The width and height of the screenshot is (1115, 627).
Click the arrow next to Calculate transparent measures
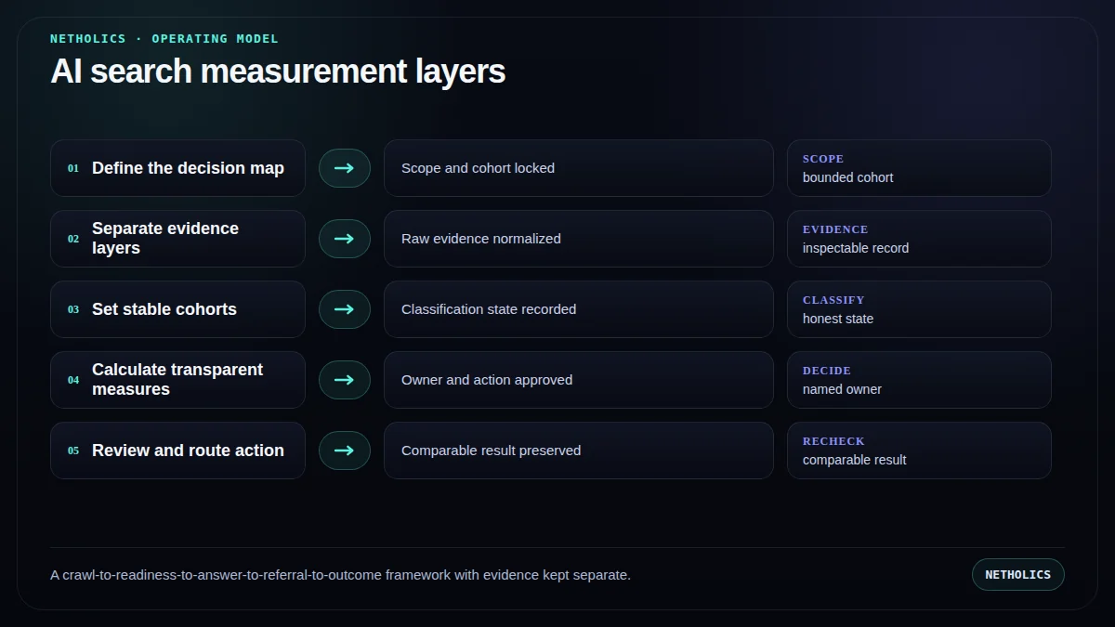345,380
